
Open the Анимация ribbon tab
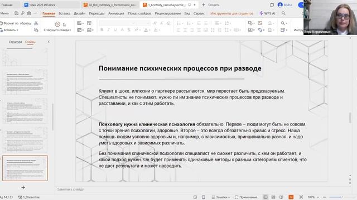pos(116,13)
